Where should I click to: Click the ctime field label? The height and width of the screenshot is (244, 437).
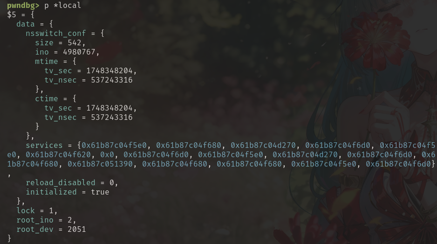point(46,98)
